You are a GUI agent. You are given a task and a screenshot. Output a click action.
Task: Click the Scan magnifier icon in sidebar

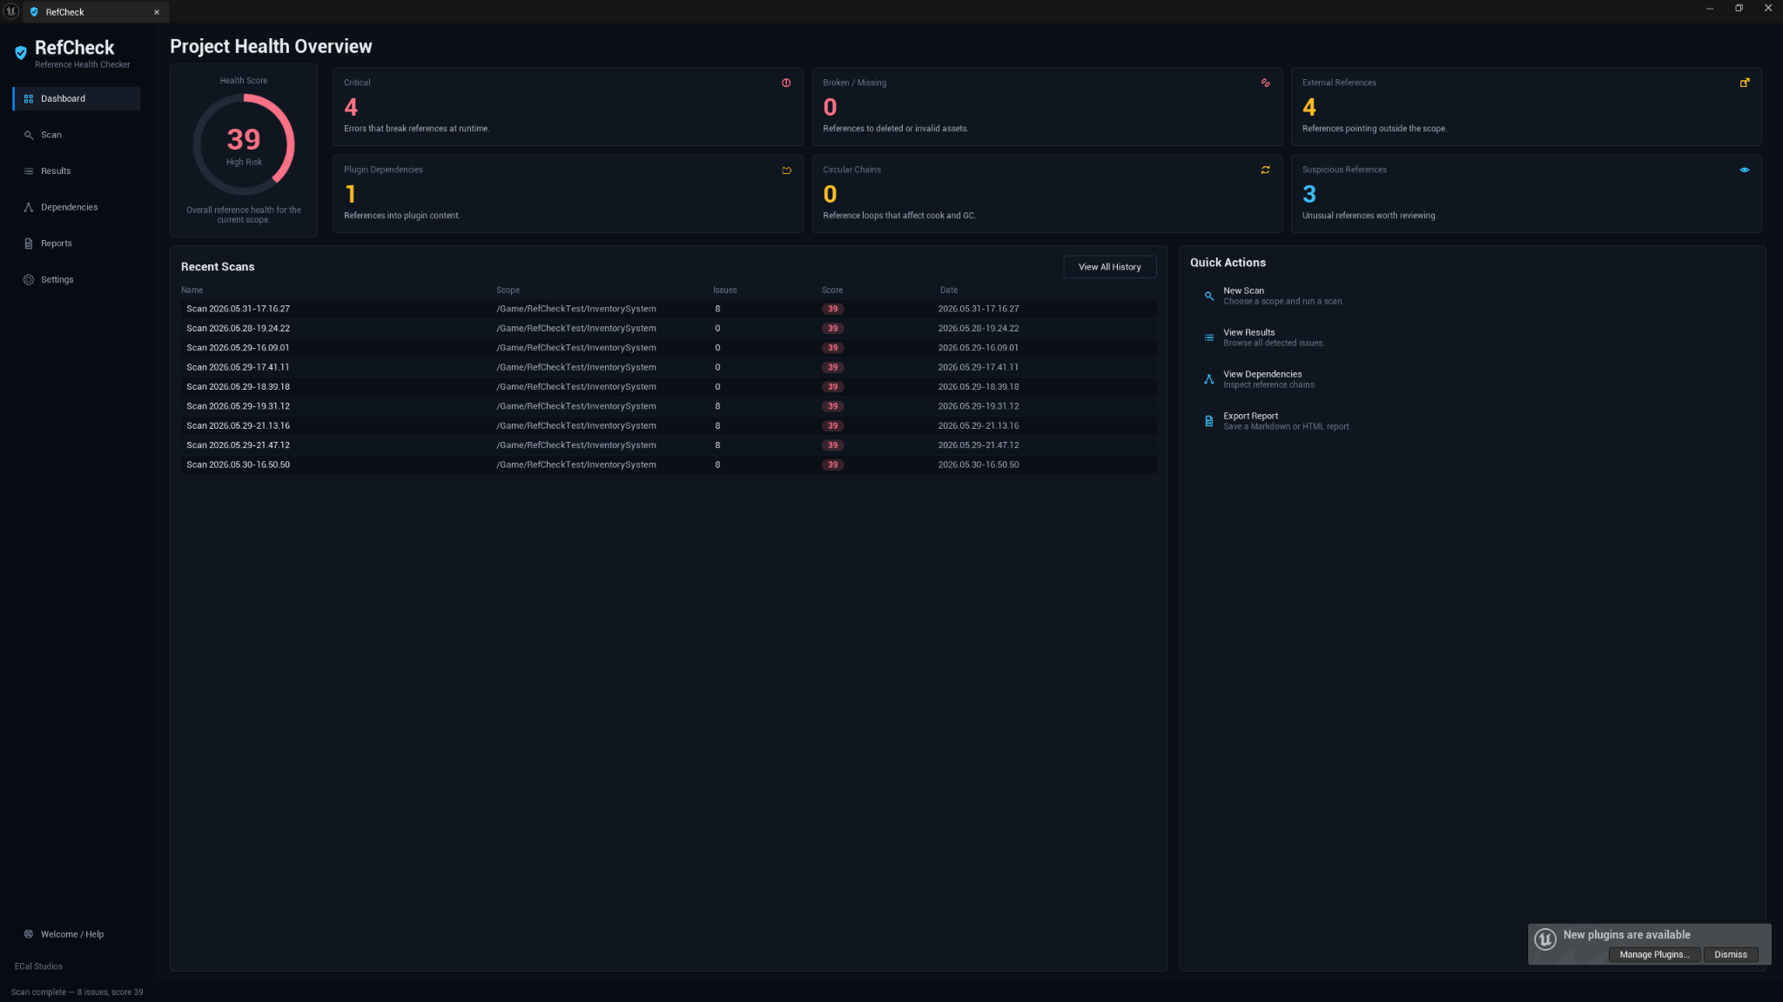29,135
